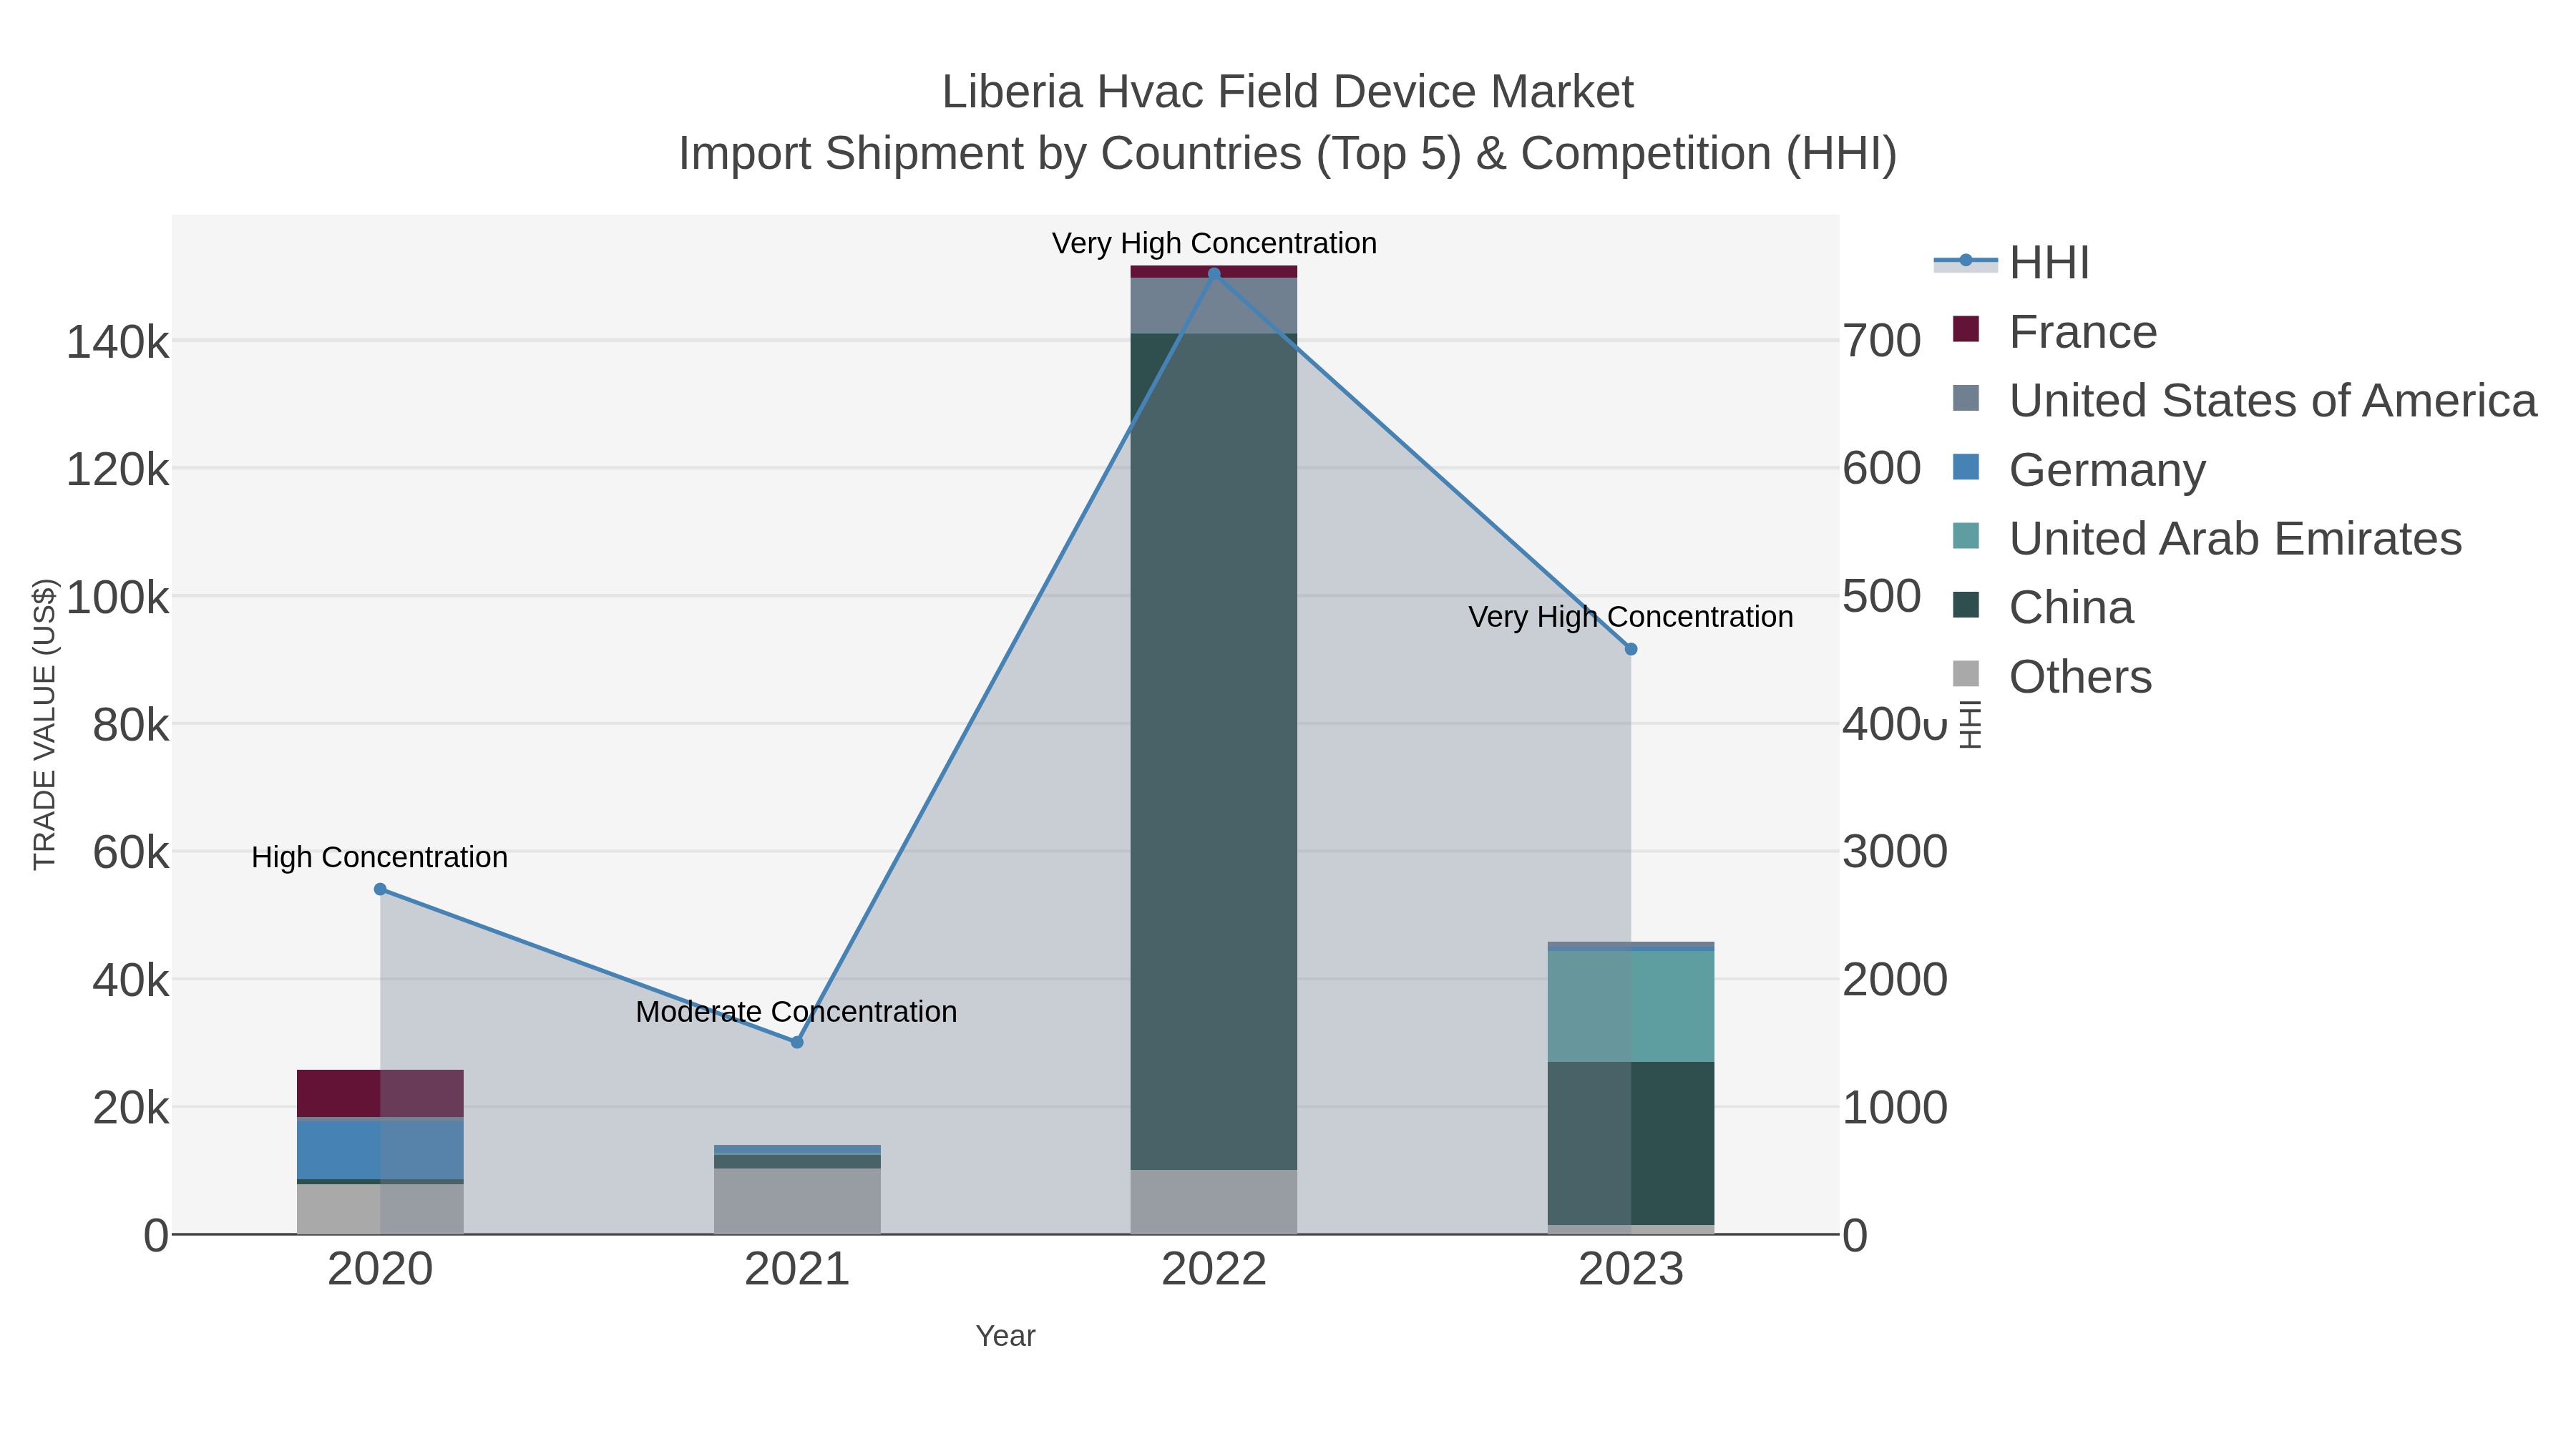
Task: Click the 20k left axis tick
Action: tap(131, 1108)
